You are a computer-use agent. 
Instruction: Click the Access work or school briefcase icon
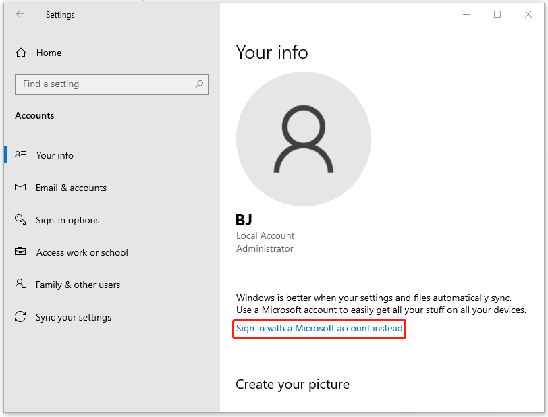coord(21,252)
